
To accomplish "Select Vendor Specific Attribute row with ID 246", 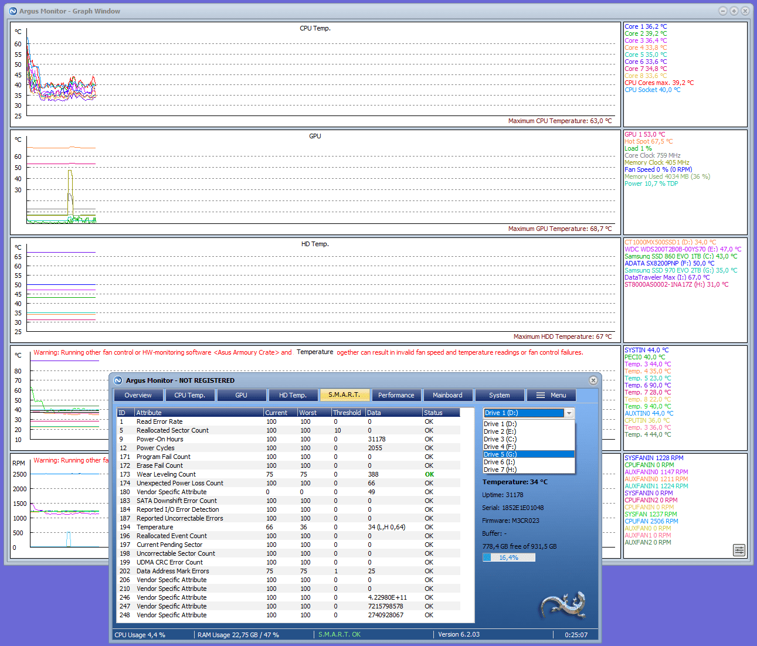I will [x=288, y=597].
